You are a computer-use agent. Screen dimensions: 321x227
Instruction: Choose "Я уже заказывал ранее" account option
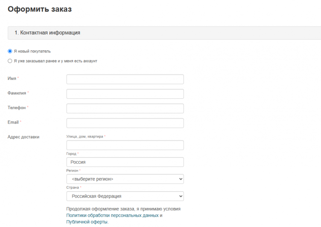[10, 61]
